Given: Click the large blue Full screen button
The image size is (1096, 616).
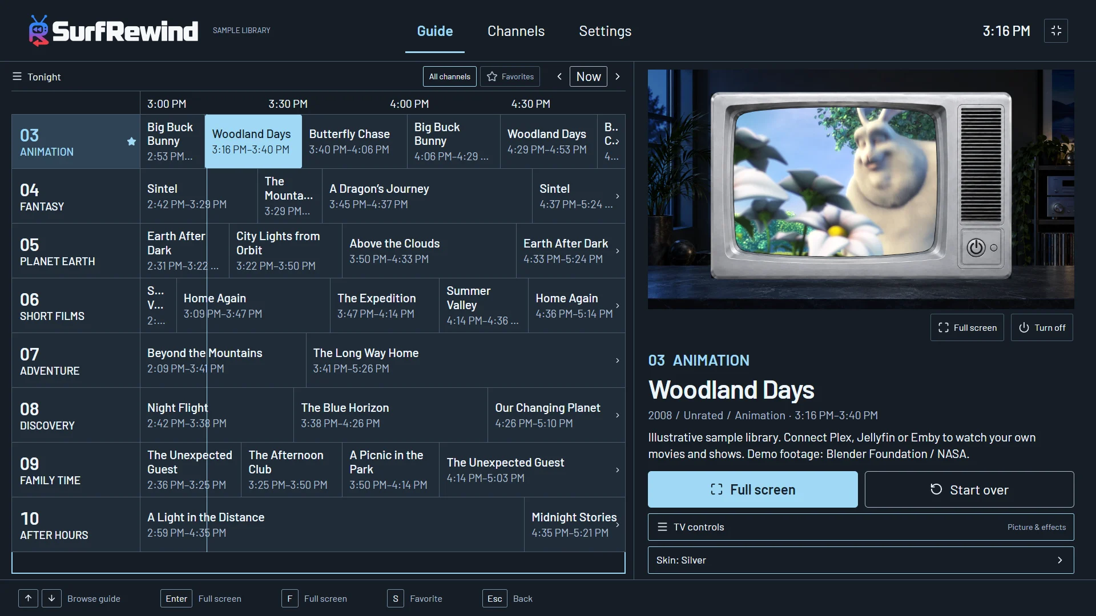Looking at the screenshot, I should pyautogui.click(x=752, y=489).
